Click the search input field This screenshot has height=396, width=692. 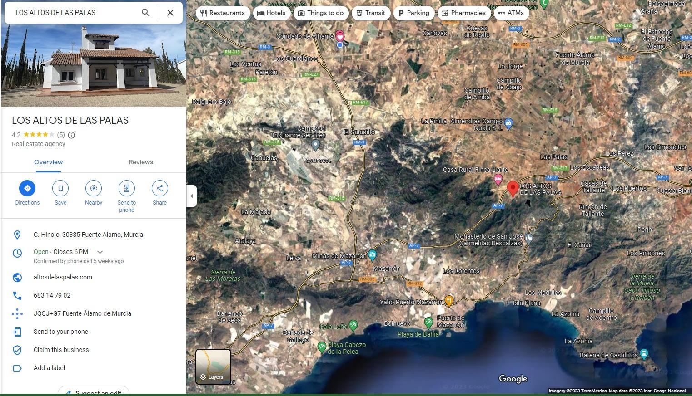(73, 13)
